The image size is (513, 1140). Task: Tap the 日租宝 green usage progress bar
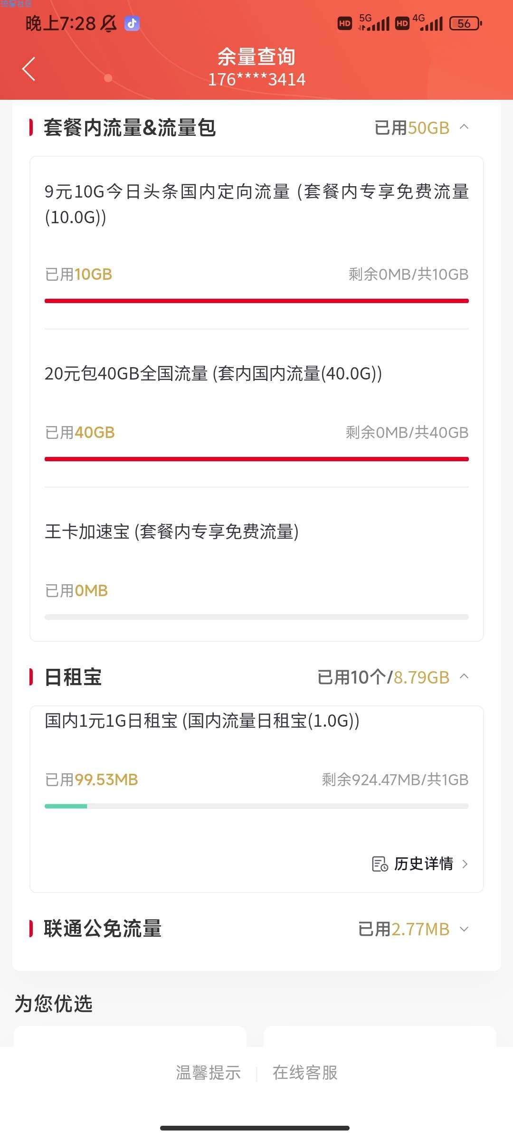click(x=256, y=806)
